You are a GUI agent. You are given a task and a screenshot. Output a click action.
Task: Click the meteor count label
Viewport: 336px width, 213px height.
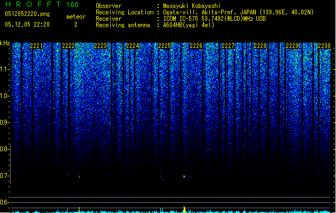tap(76, 17)
